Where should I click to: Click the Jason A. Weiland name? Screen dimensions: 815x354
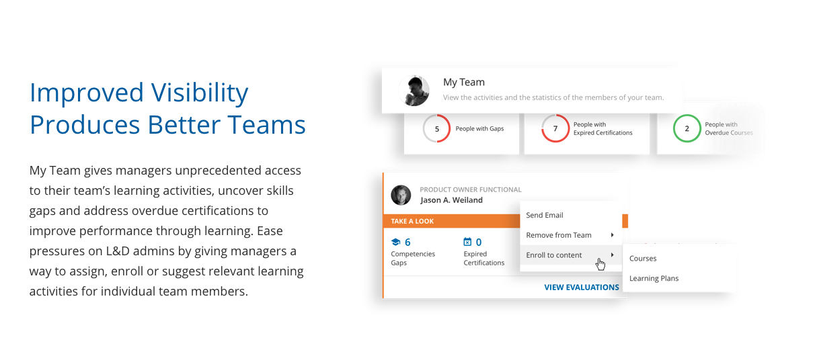(x=451, y=200)
